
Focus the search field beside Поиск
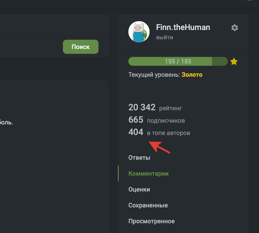[x=30, y=47]
